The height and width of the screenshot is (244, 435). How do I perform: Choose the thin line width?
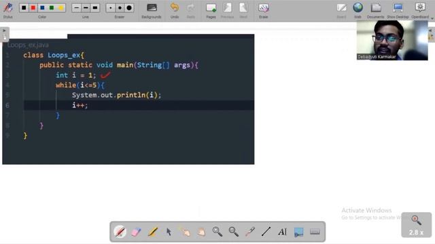(77, 7)
